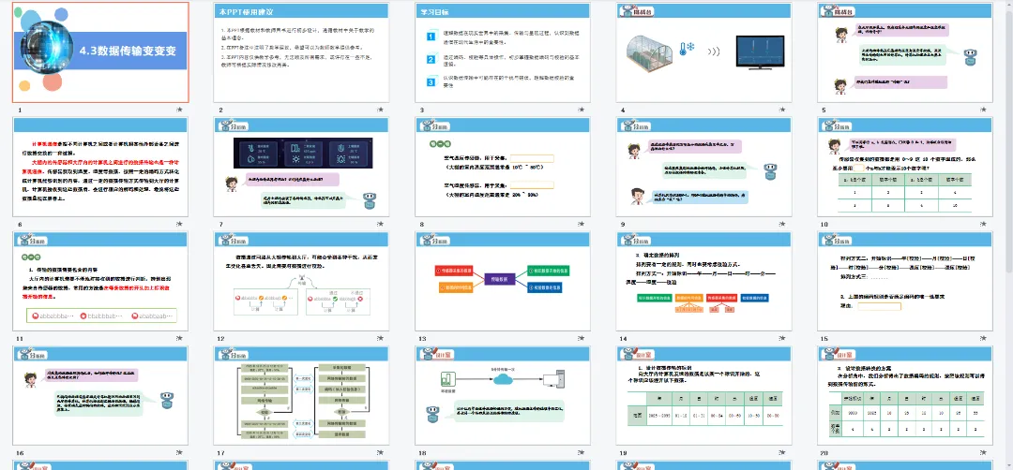1013x470 pixels.
Task: Click animation star icon under slide 1
Action: pyautogui.click(x=180, y=110)
